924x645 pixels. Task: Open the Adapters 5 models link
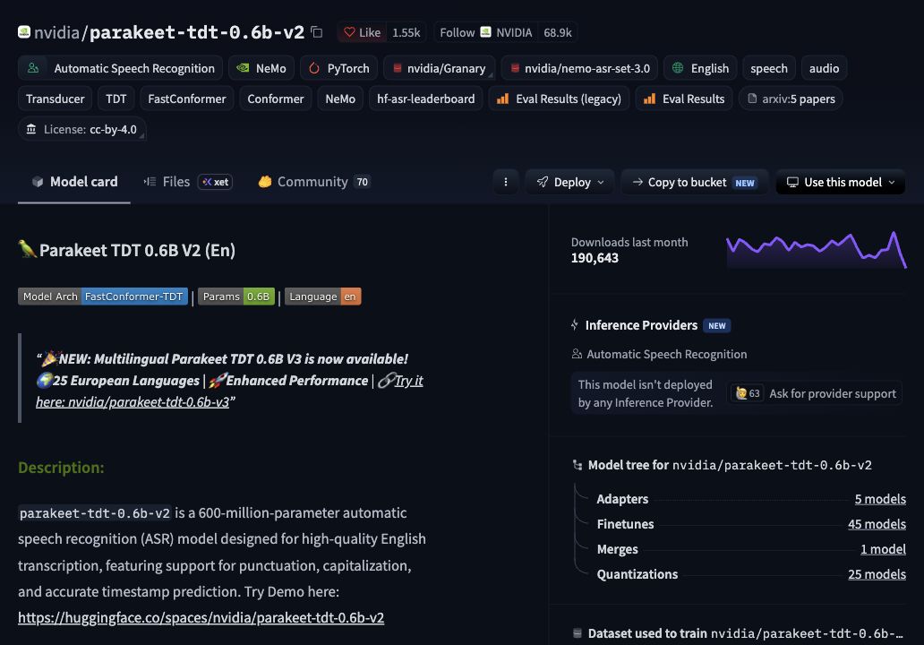click(880, 499)
